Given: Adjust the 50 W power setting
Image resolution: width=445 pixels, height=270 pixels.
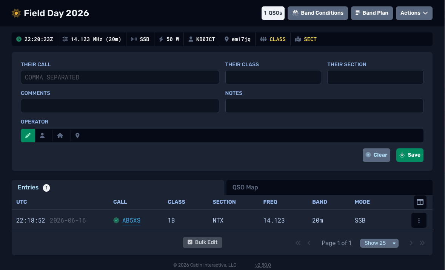Looking at the screenshot, I should [169, 39].
